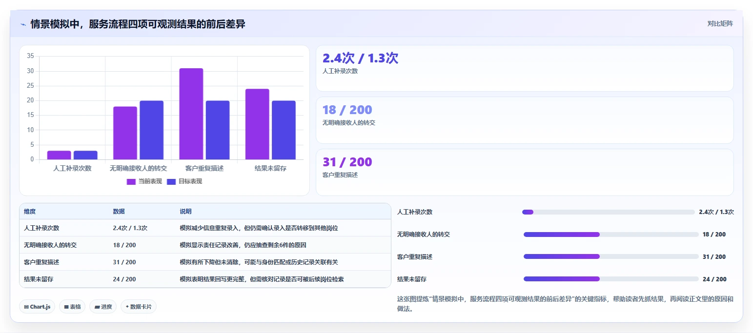
Task: Click the 结果未留存 cell in the table
Action: coord(39,279)
